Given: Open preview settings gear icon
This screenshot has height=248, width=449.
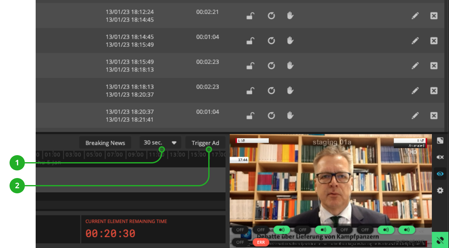Looking at the screenshot, I should pyautogui.click(x=440, y=190).
